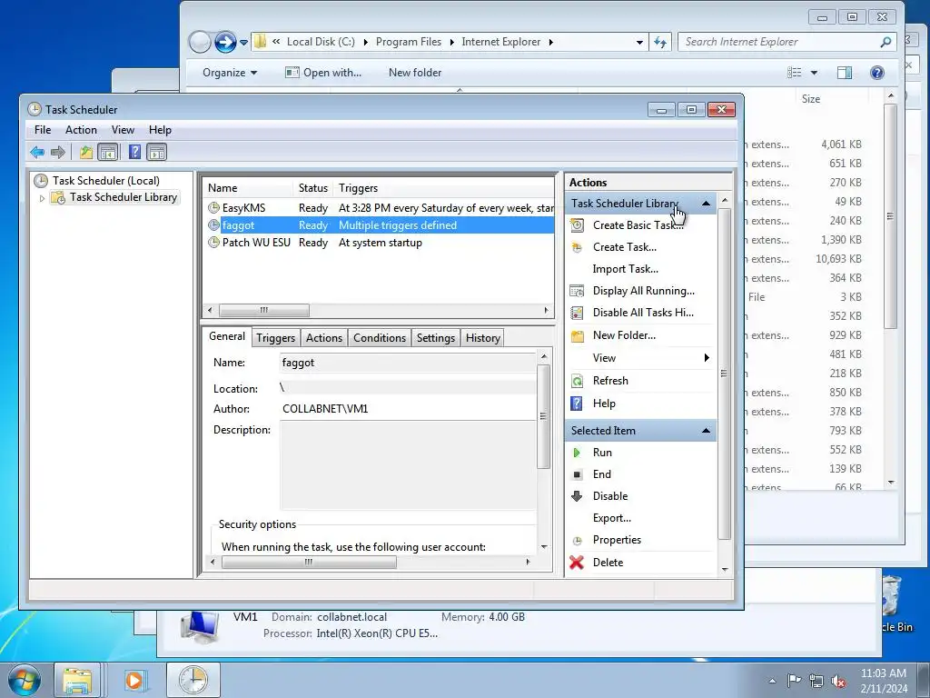The image size is (930, 698).
Task: Switch to the Actions tab
Action: (324, 338)
